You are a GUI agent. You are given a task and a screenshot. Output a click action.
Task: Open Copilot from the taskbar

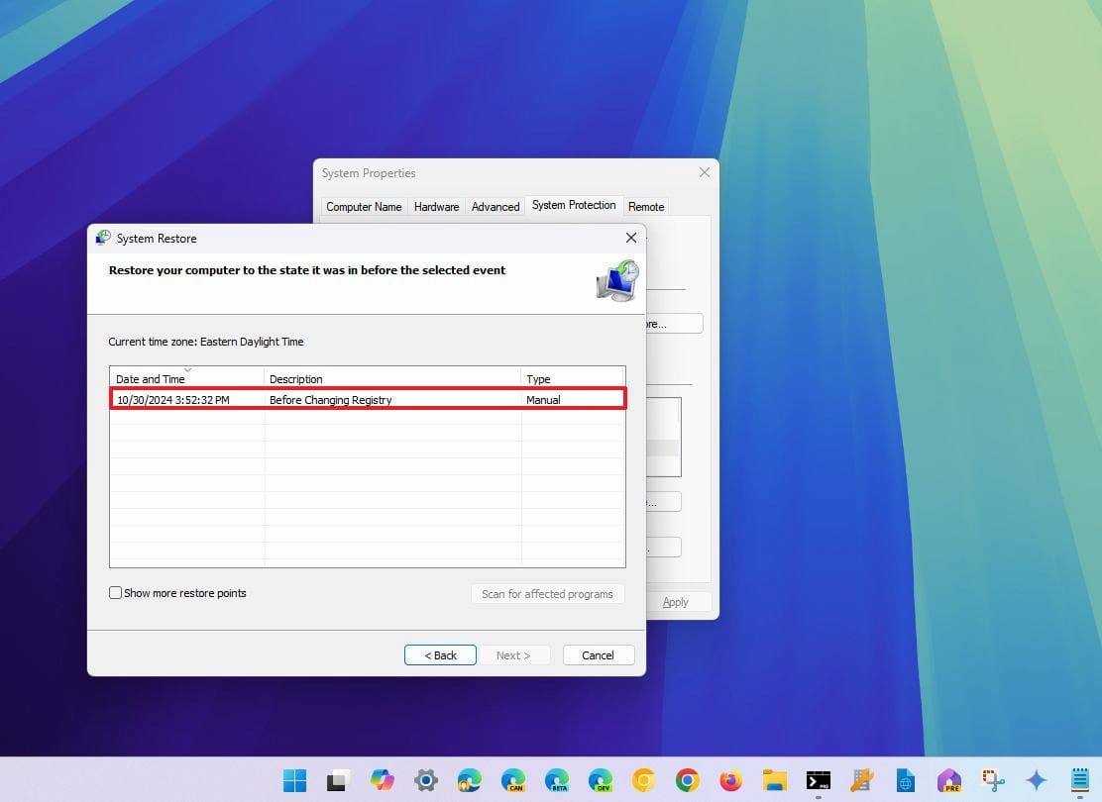point(382,780)
